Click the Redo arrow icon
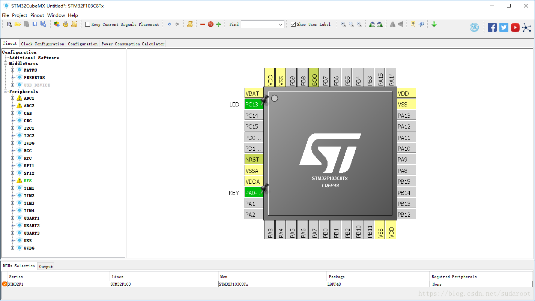Screen dimensions: 535x301 [x=177, y=24]
